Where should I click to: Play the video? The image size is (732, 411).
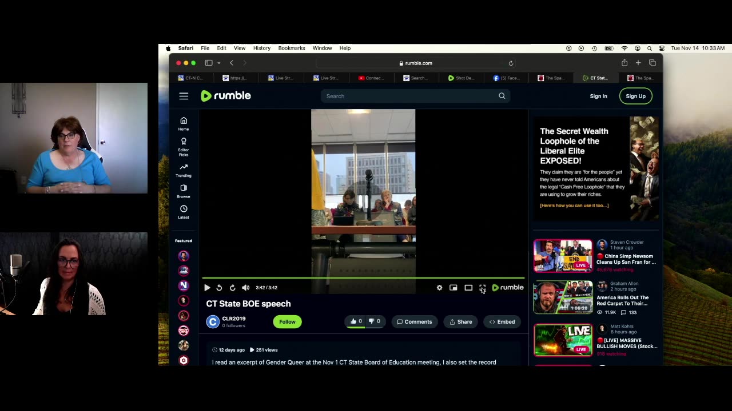tap(207, 288)
